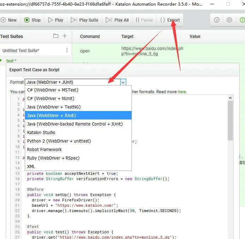Open Untitled Test Suite three-dot menu
Image resolution: width=245 pixels, height=239 pixels.
tap(67, 50)
